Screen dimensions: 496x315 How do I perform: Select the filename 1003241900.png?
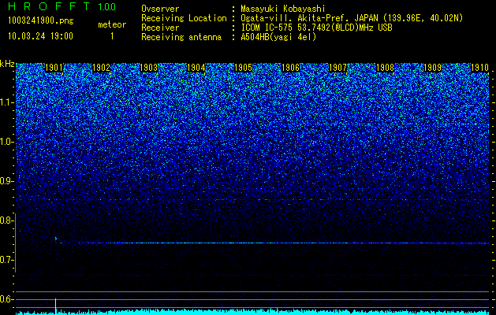41,21
